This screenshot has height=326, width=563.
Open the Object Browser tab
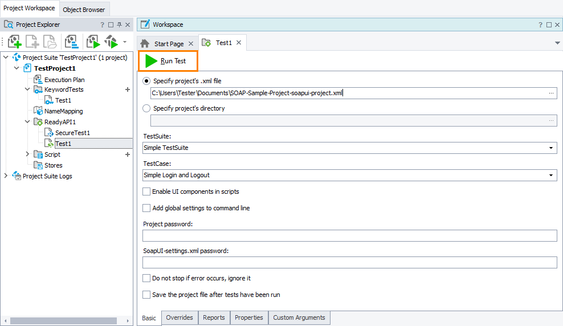[84, 10]
